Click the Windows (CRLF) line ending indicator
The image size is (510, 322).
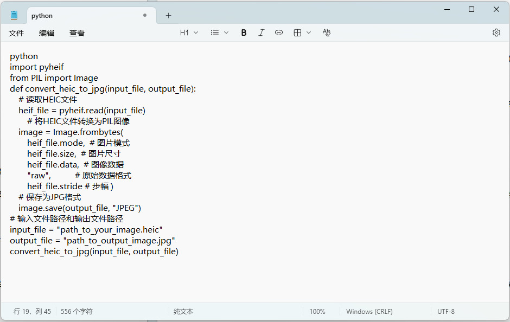369,311
